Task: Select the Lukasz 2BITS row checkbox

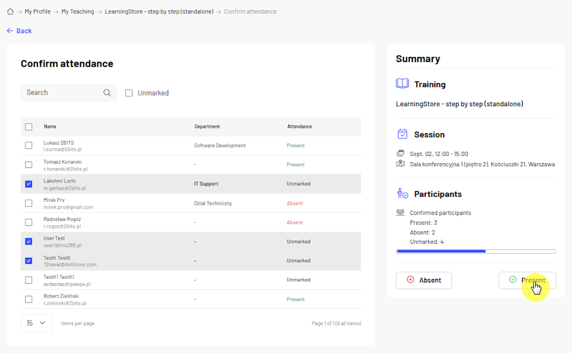Action: pos(28,145)
